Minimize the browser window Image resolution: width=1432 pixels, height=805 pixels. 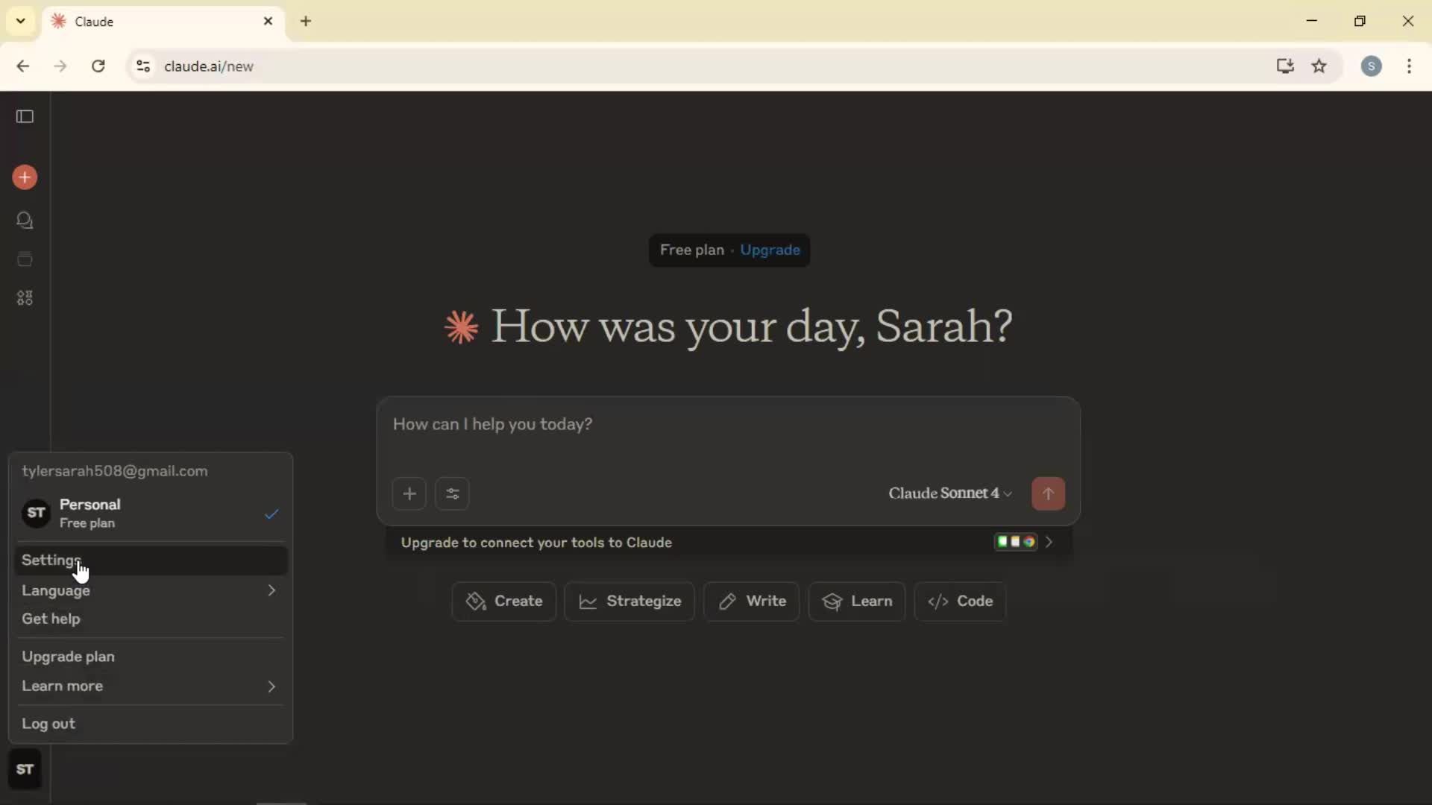[1312, 21]
